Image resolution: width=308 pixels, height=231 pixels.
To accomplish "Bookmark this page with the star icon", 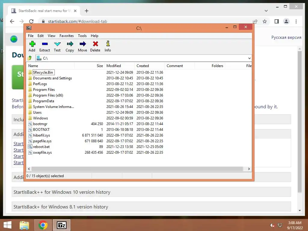I will point(265,21).
